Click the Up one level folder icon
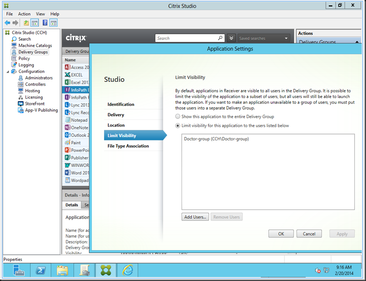The height and width of the screenshot is (281, 366). (26, 23)
